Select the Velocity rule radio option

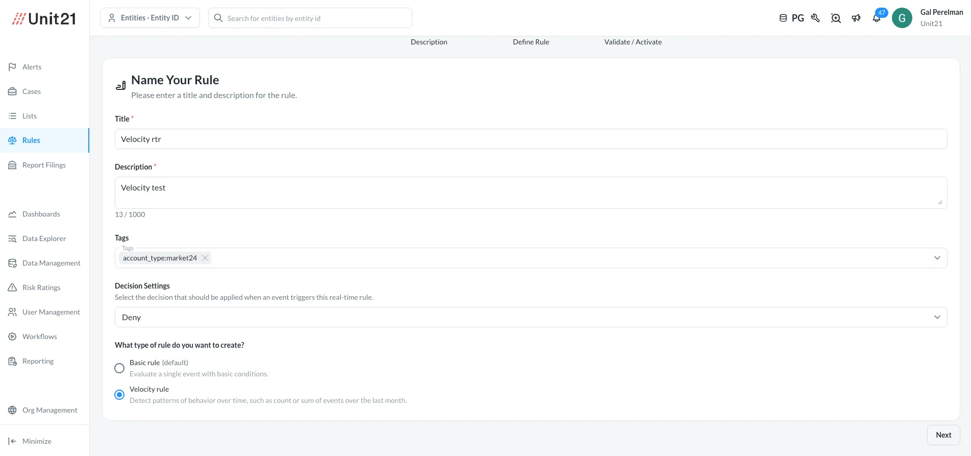point(119,395)
